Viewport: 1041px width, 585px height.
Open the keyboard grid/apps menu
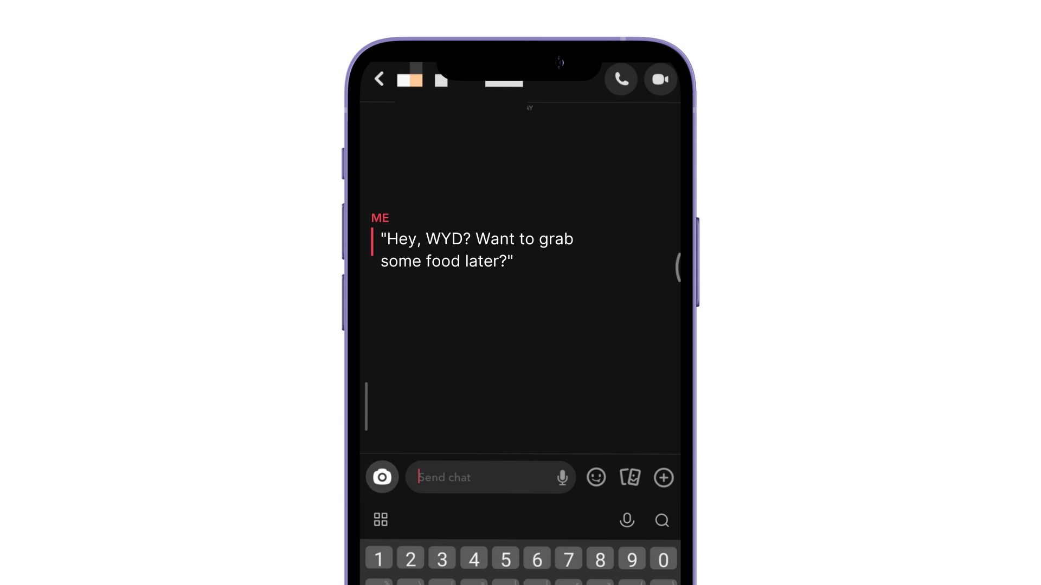point(381,519)
